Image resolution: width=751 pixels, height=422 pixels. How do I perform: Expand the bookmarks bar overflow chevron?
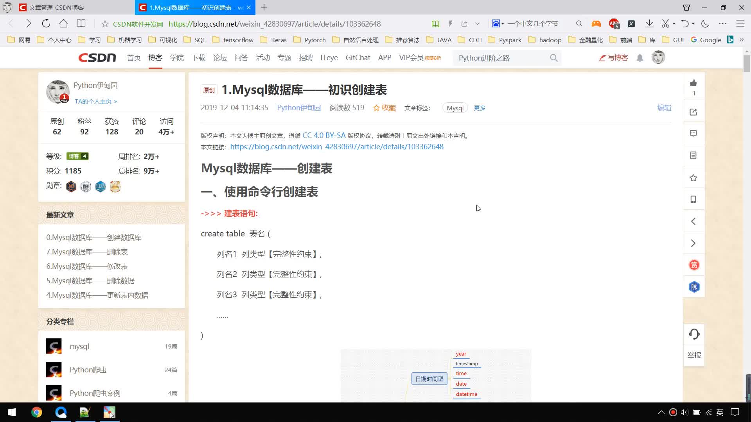[742, 40]
